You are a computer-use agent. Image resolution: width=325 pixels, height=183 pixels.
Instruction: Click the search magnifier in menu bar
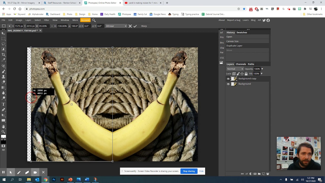coord(94,20)
